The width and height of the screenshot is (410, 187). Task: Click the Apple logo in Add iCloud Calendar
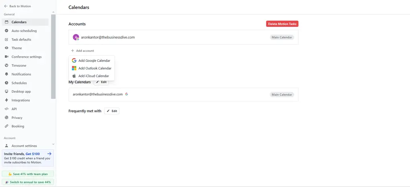coord(74,76)
